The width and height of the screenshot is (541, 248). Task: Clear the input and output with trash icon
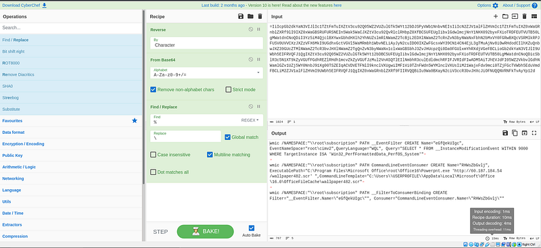coord(525,16)
